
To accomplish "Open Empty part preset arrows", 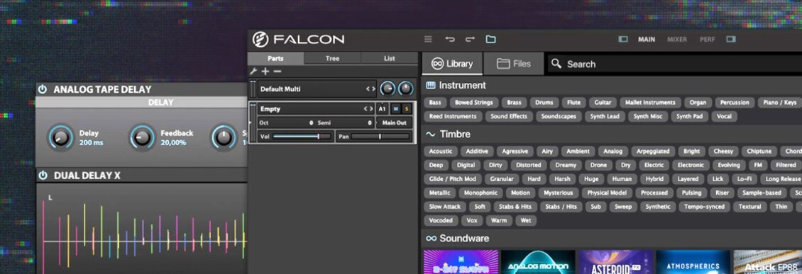I will [368, 109].
